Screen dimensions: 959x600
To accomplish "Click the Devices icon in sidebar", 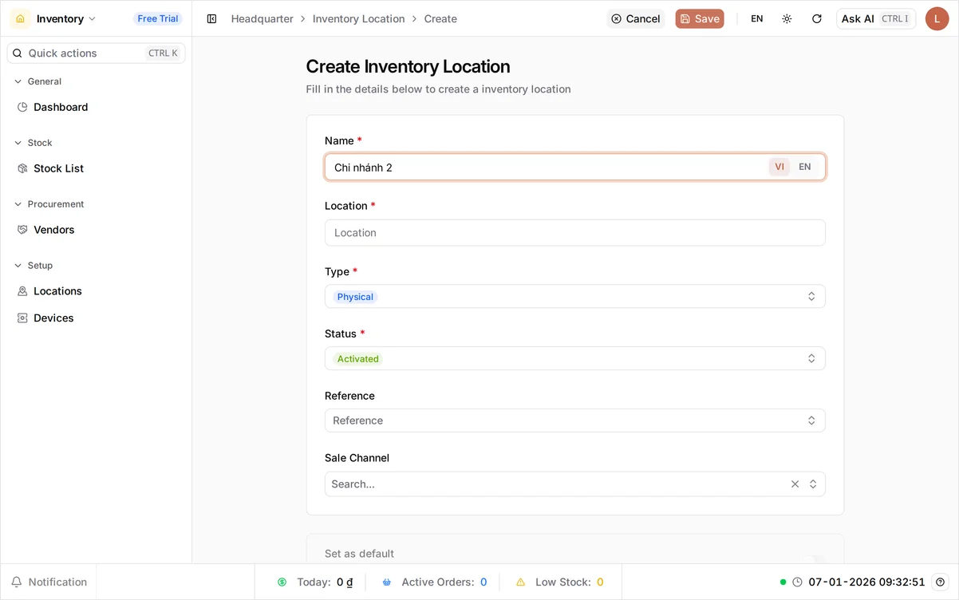I will (22, 318).
